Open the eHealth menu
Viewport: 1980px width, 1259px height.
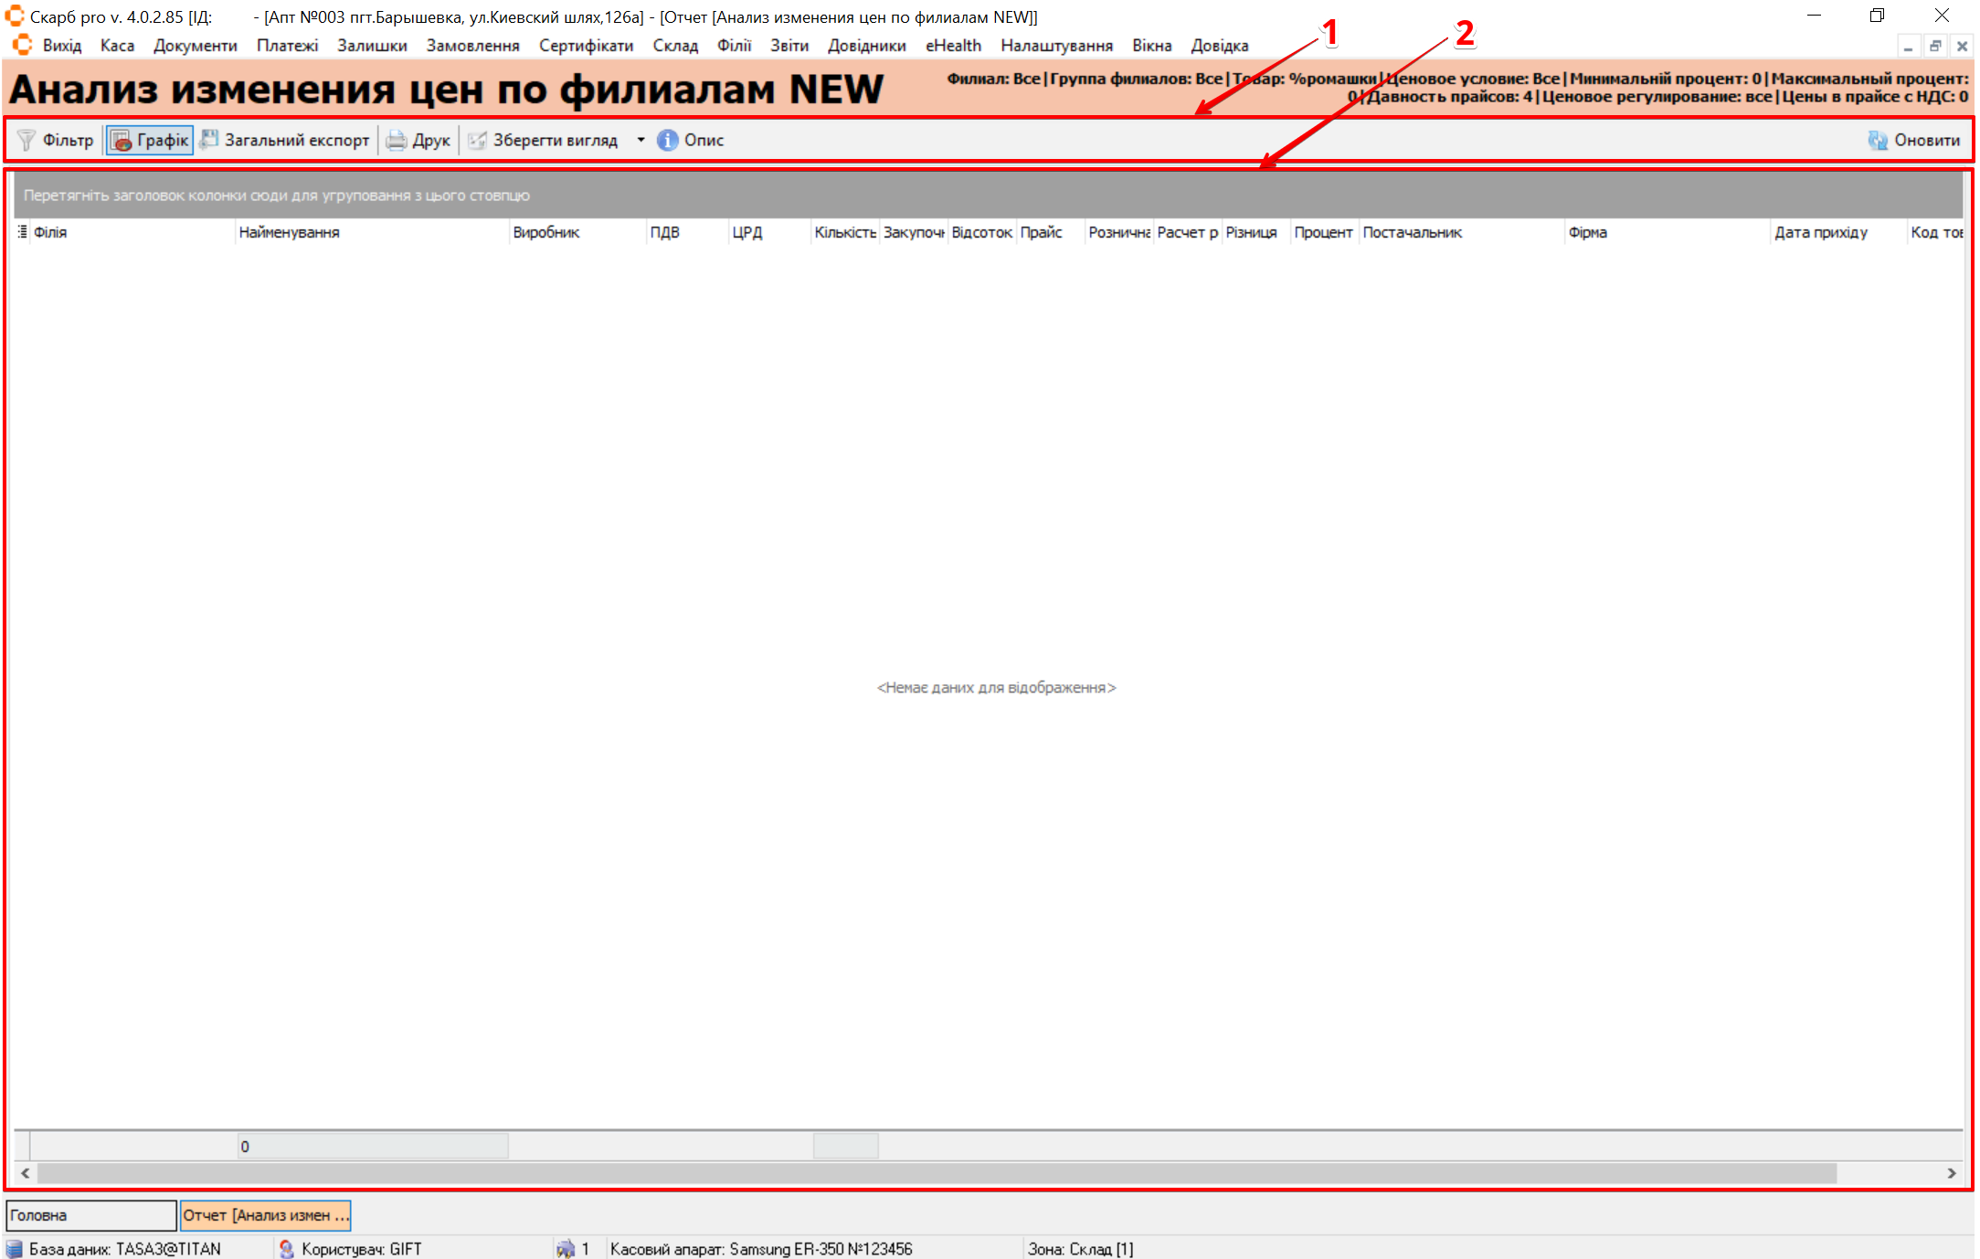coord(952,45)
